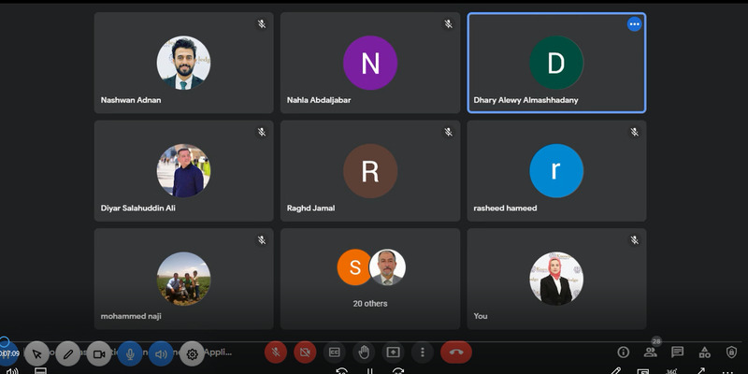This screenshot has width=748, height=374.
Task: Click the muted mic icon on Diyar's tile
Action: click(262, 132)
